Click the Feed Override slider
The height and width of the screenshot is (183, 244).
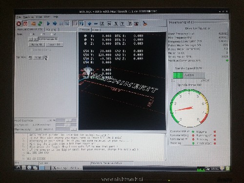(66, 121)
